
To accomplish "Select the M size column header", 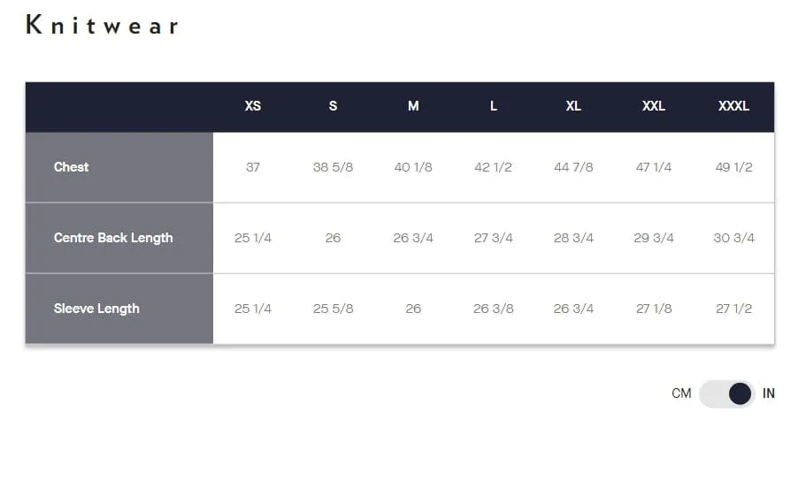I will (413, 106).
